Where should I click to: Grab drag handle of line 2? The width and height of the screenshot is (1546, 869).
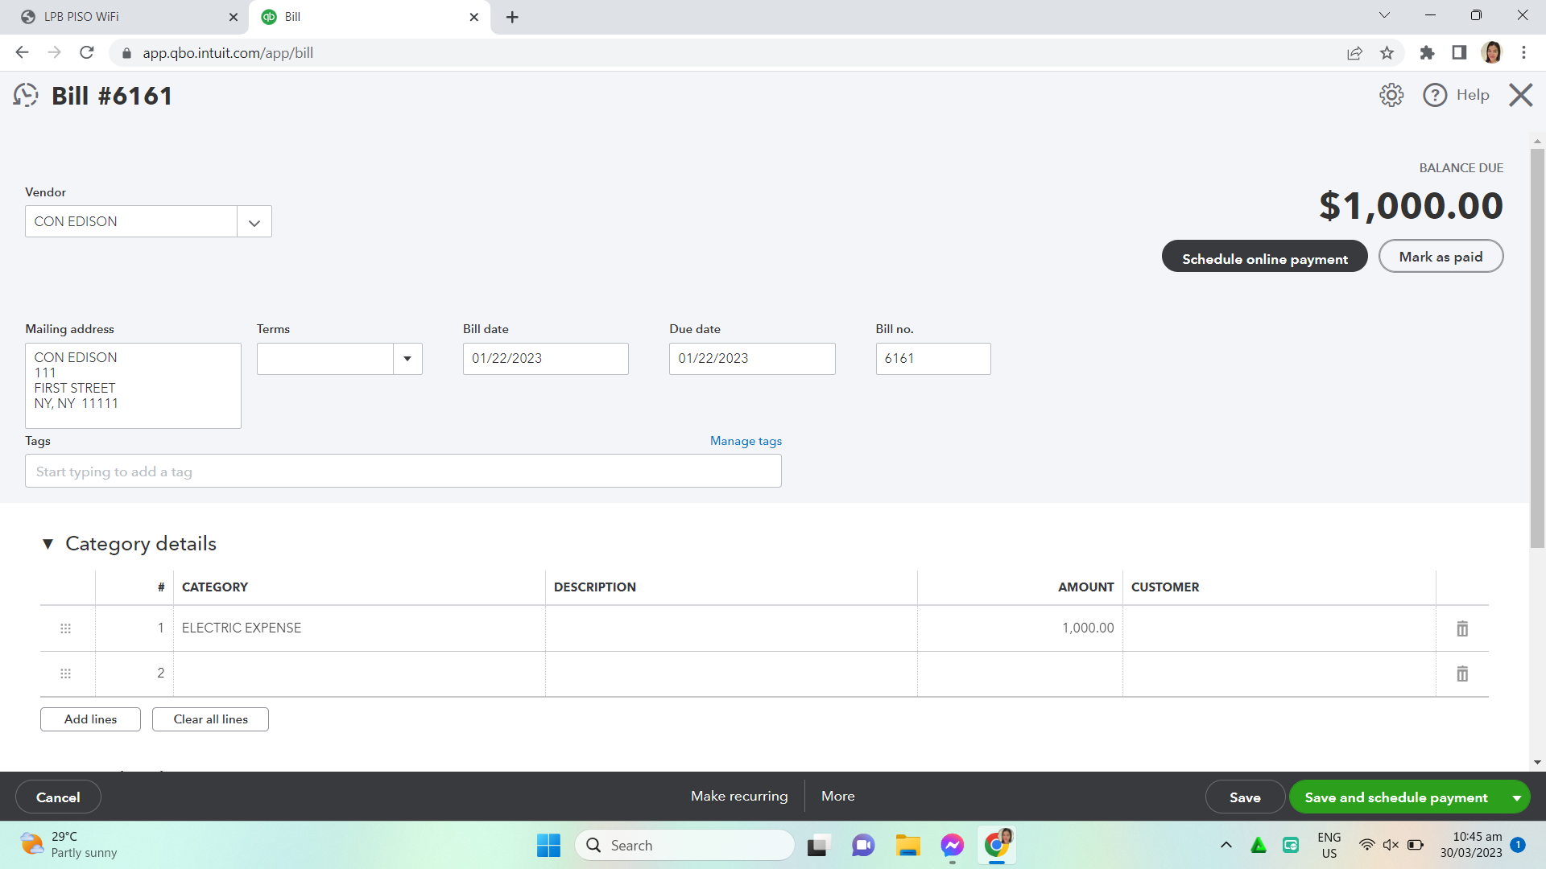click(x=66, y=673)
